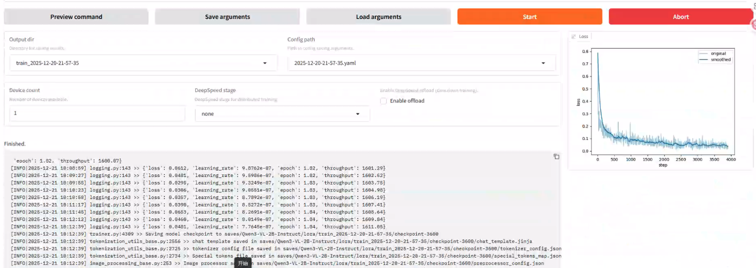
Task: Click log line with loss 0.0612
Action: (198, 168)
